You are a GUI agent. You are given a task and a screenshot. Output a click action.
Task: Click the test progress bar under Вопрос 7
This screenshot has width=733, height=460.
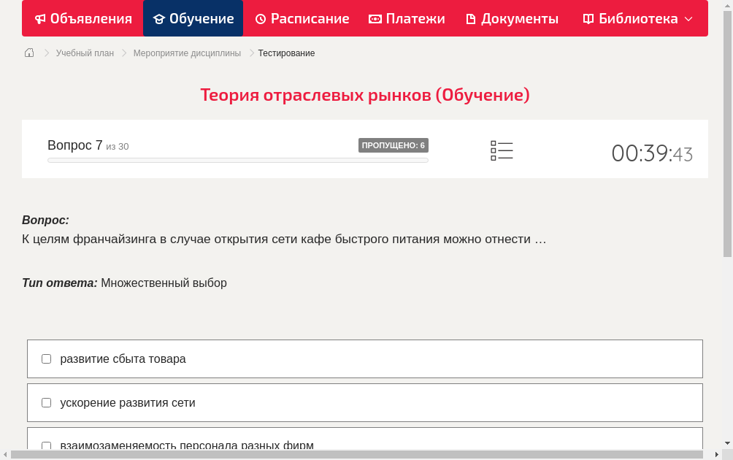coord(238,160)
